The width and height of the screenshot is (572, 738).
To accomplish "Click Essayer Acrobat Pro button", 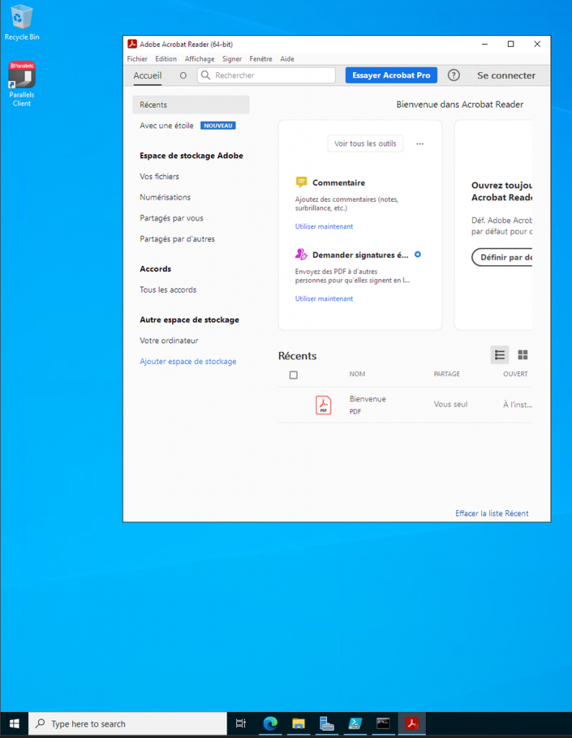I will point(391,75).
